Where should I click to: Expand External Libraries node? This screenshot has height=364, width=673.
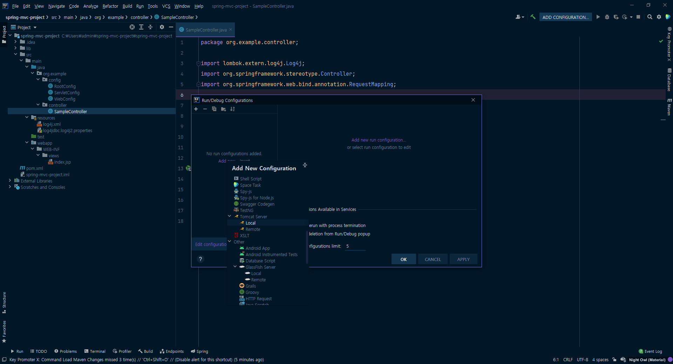[x=10, y=180]
